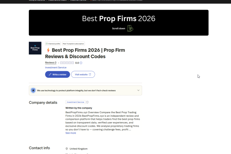Image resolution: width=231 pixels, height=154 pixels.
Task: Expand the platform integrity notice chevron
Action: (x=138, y=90)
